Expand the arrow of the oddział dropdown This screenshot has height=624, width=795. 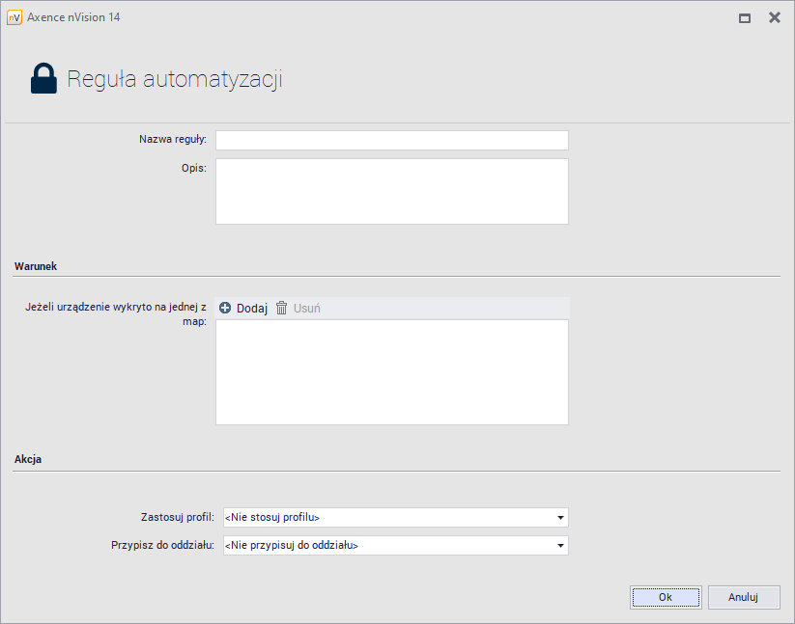point(560,546)
